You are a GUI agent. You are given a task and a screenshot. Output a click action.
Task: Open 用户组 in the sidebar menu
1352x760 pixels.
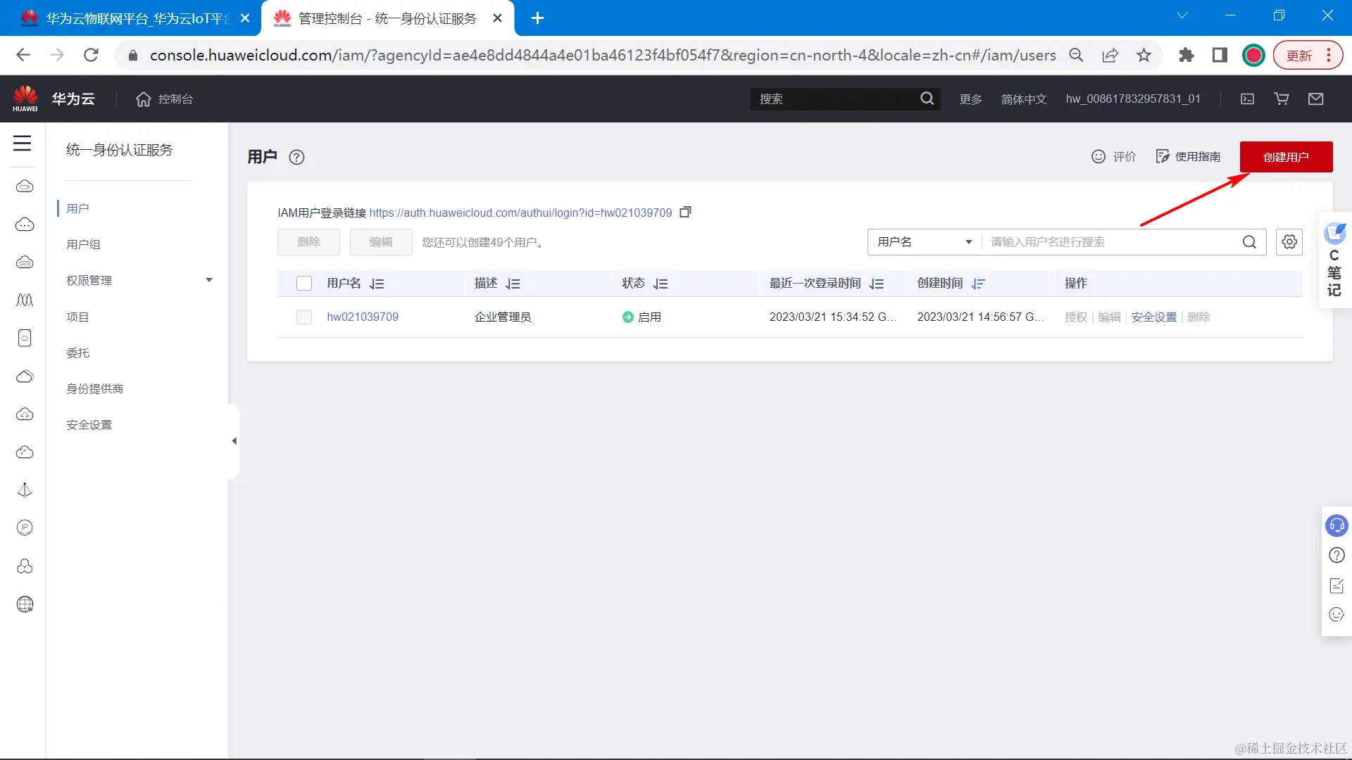(84, 244)
